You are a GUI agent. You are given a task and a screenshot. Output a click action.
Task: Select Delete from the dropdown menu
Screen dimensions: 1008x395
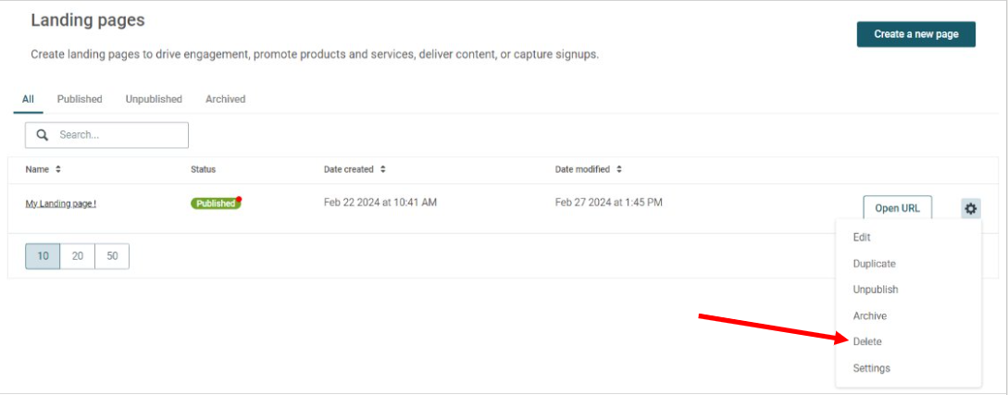tap(867, 341)
